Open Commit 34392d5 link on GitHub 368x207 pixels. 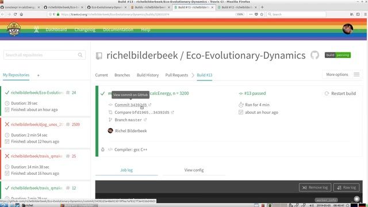pos(131,105)
